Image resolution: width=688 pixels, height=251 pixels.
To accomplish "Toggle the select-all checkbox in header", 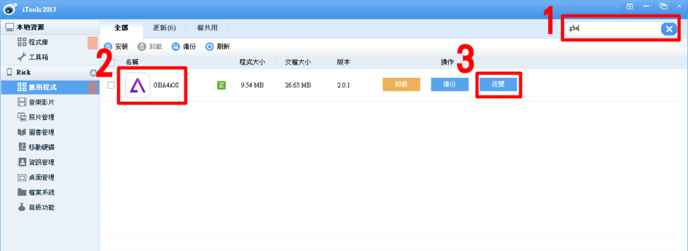I will tap(111, 62).
